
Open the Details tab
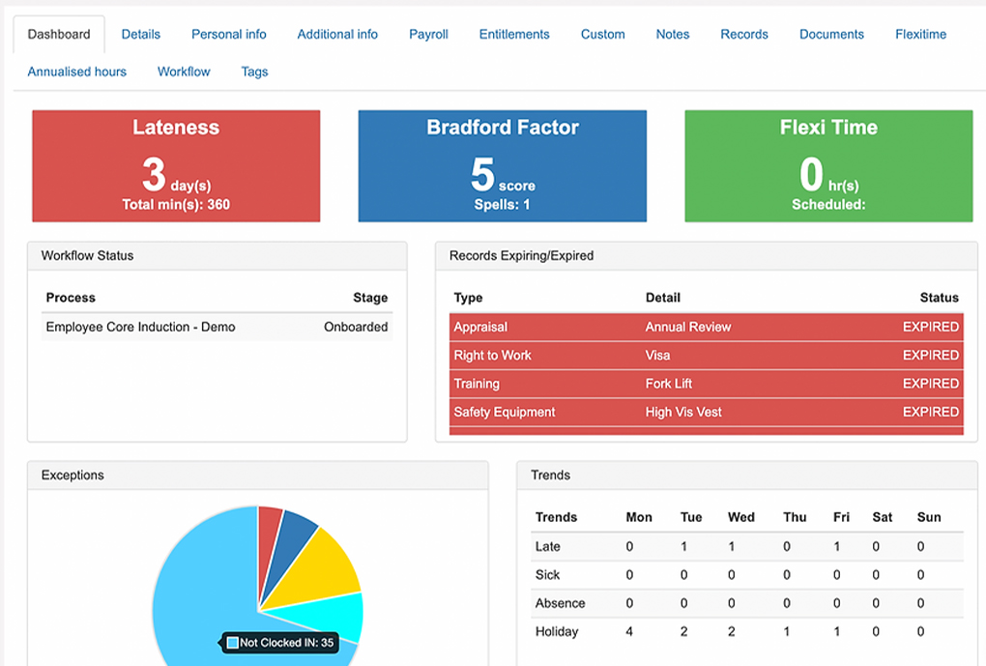(141, 35)
